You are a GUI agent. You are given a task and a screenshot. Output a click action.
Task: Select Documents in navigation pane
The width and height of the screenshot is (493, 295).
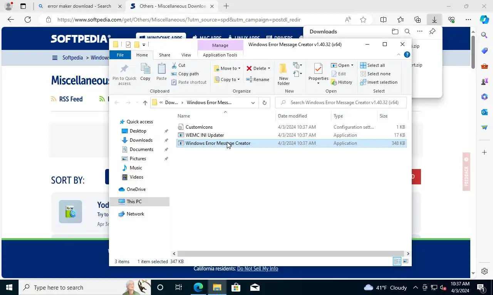pyautogui.click(x=141, y=149)
